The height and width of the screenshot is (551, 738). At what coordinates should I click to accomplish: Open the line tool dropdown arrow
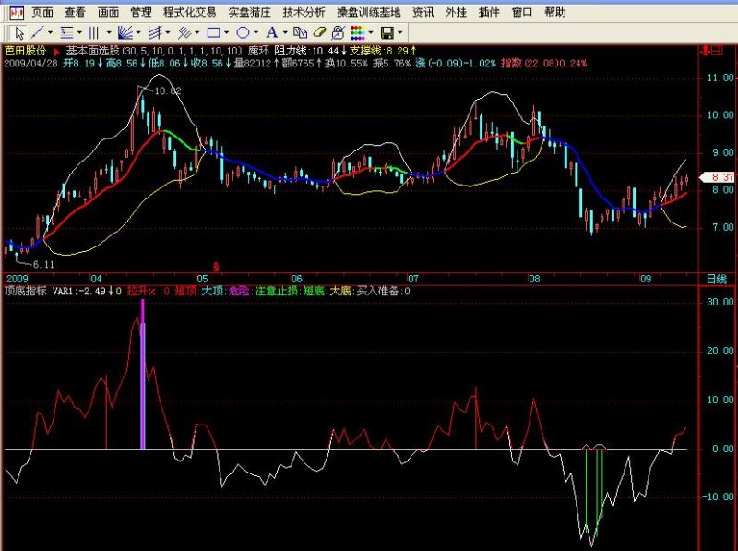(50, 33)
